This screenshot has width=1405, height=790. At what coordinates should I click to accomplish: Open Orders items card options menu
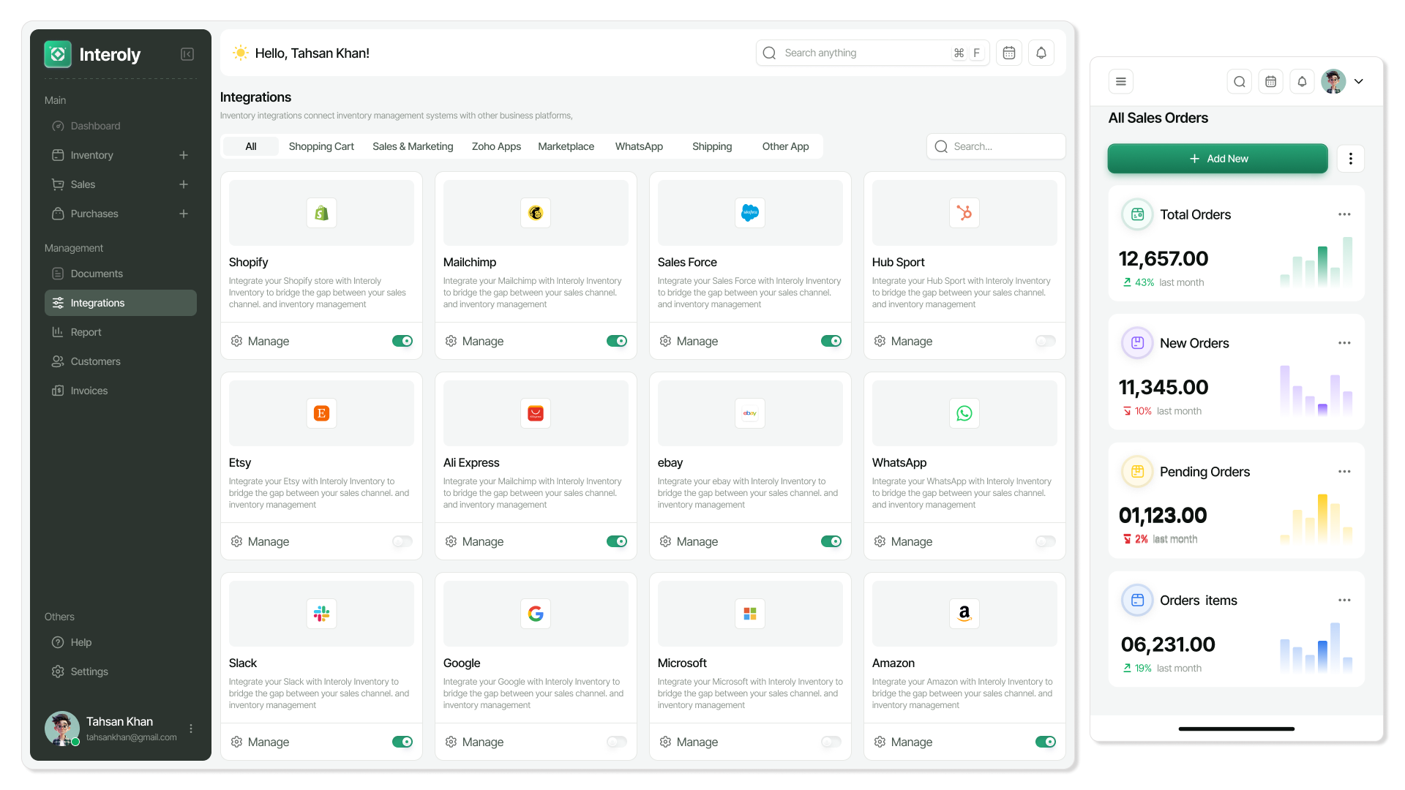(x=1344, y=600)
